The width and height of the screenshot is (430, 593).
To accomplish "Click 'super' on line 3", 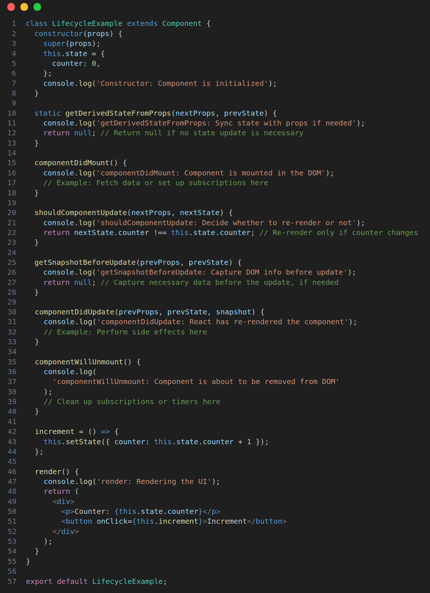I will click(54, 43).
